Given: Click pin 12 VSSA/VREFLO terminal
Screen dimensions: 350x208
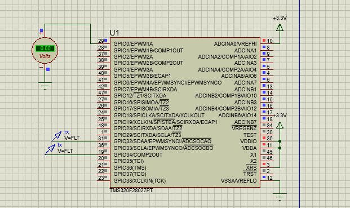Looking at the screenshot, I should 267,180.
